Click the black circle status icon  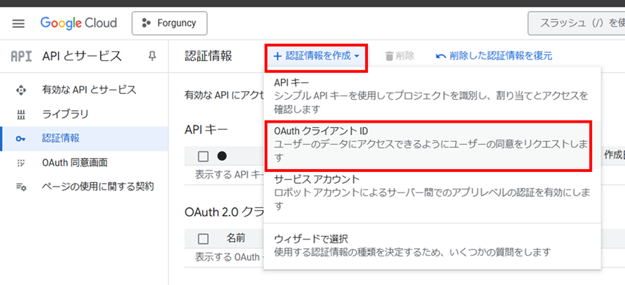[x=222, y=156]
